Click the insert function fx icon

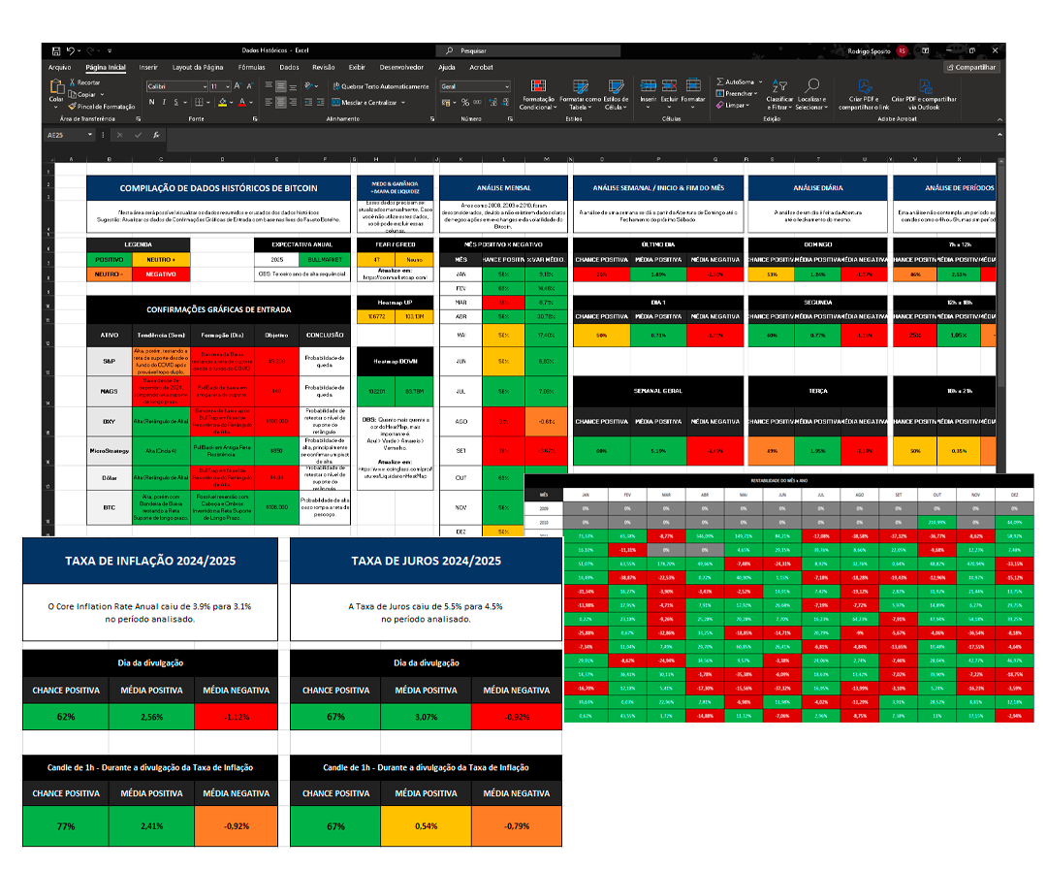coord(156,135)
